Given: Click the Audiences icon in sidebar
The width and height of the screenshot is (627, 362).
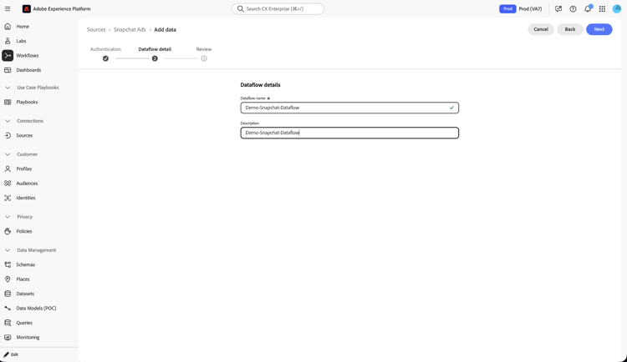Looking at the screenshot, I should pyautogui.click(x=8, y=184).
